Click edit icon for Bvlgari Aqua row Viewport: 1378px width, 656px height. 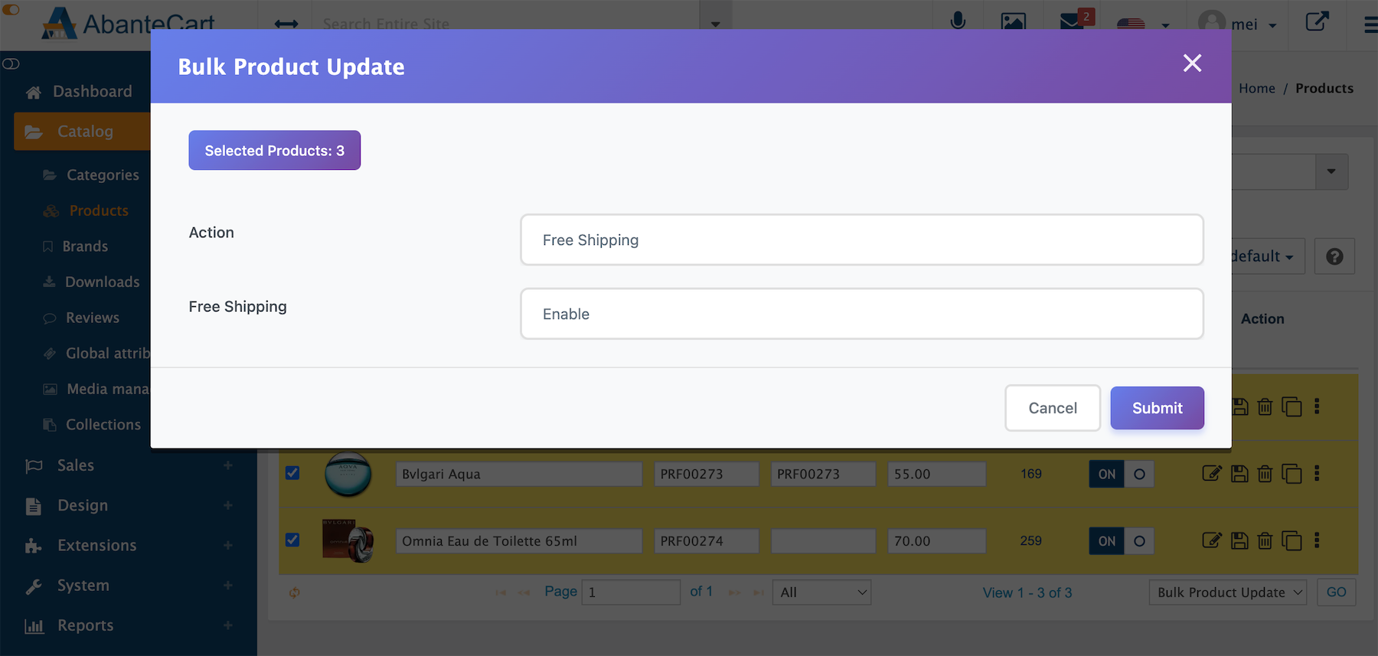(1211, 474)
